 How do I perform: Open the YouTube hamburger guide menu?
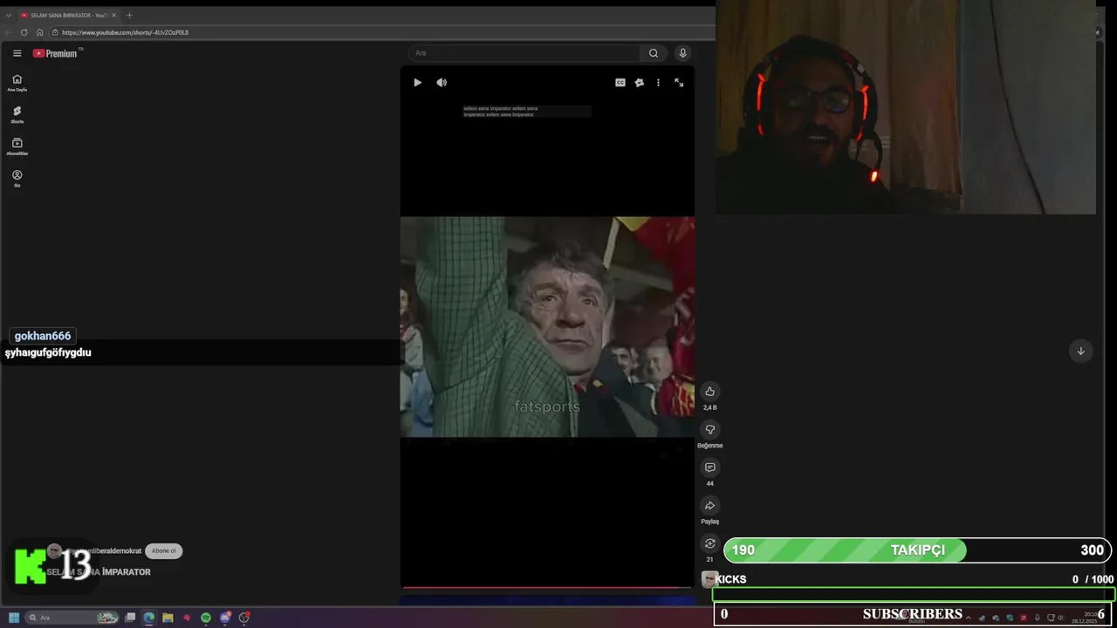(x=17, y=53)
